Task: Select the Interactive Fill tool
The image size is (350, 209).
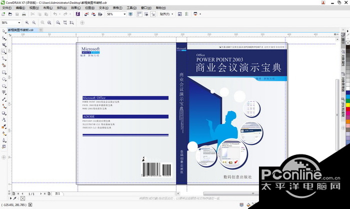Action: (x=4, y=133)
